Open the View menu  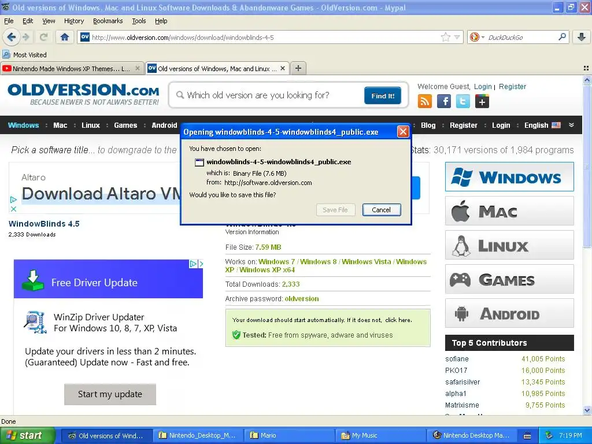point(49,21)
